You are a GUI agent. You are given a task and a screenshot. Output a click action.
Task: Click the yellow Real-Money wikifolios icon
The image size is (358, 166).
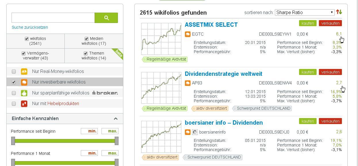[x=24, y=72]
